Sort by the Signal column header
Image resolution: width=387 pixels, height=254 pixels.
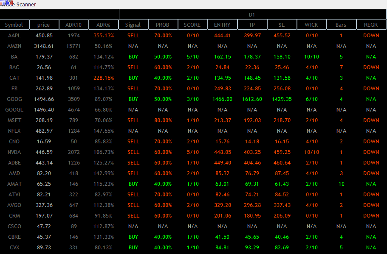[133, 25]
